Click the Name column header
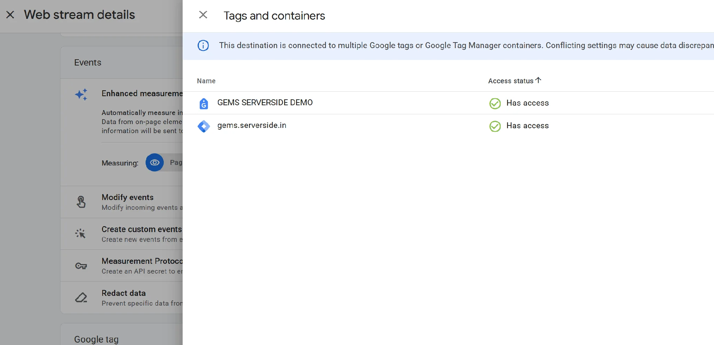 pyautogui.click(x=206, y=81)
